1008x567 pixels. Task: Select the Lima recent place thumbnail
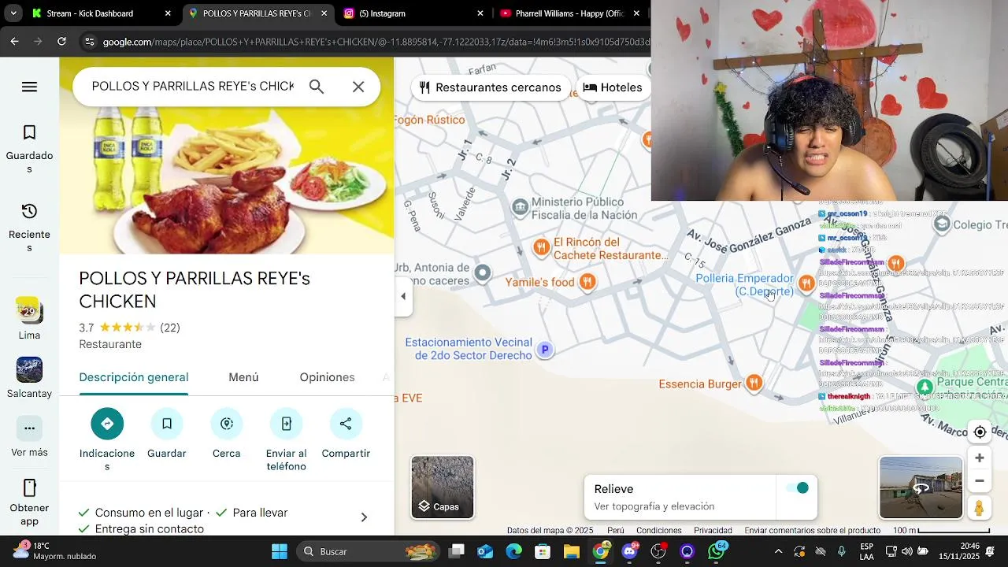pyautogui.click(x=29, y=310)
